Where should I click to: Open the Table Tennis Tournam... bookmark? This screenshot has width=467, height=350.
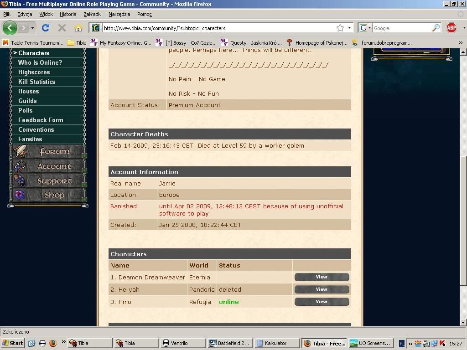(33, 43)
